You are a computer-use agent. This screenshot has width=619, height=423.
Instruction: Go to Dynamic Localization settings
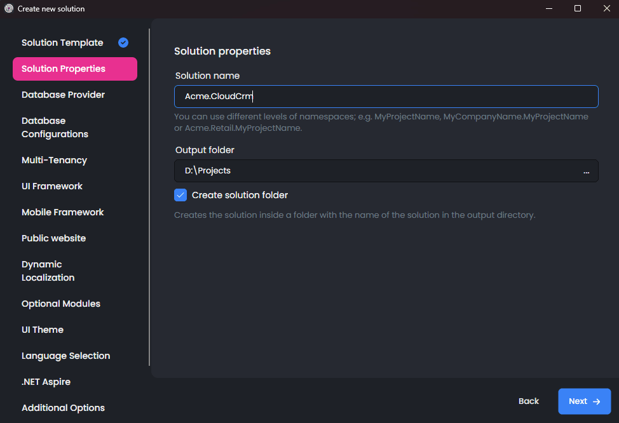coord(48,271)
